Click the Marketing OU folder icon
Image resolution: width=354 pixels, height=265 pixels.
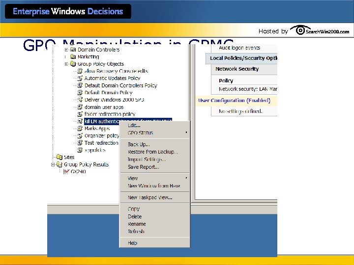tap(73, 56)
